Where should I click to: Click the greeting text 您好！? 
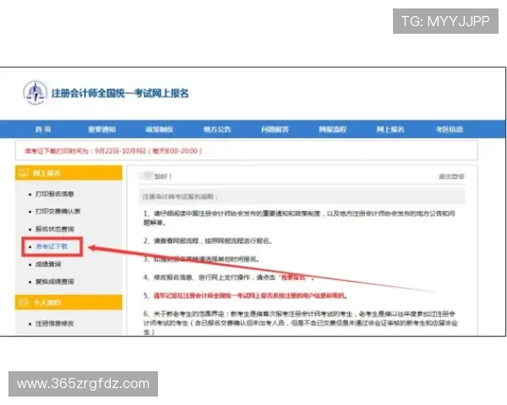click(x=163, y=176)
